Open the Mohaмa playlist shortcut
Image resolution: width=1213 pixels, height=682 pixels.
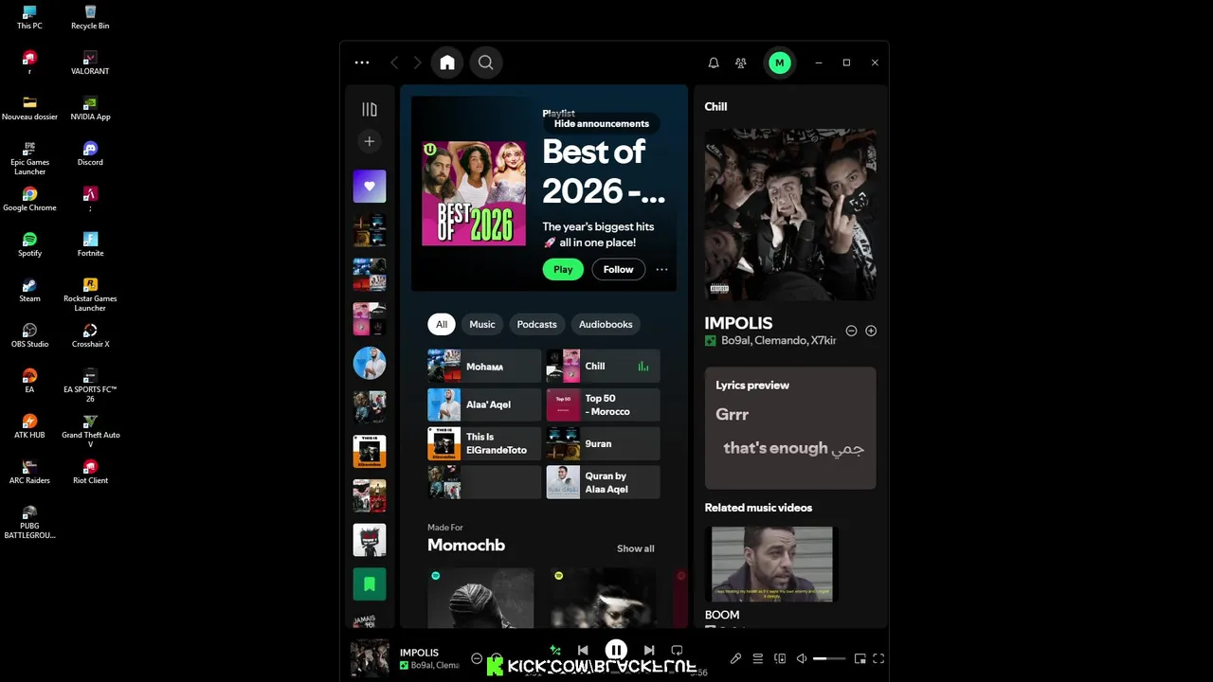pyautogui.click(x=484, y=367)
